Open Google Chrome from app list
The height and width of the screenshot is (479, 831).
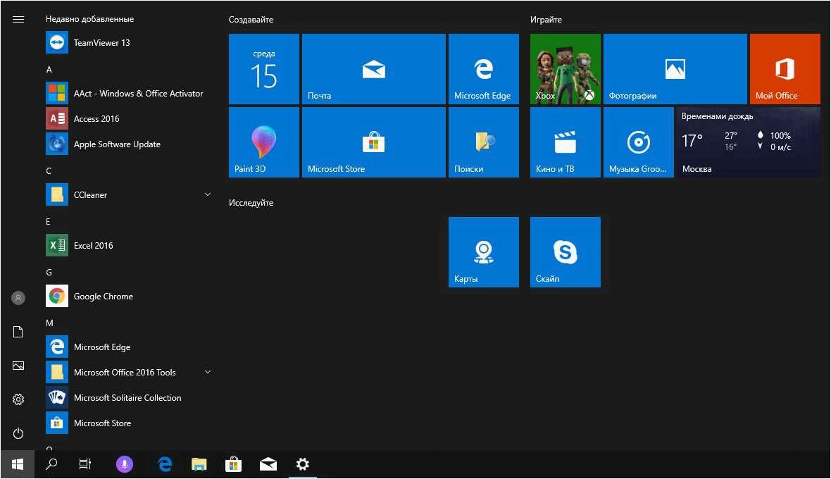click(130, 296)
